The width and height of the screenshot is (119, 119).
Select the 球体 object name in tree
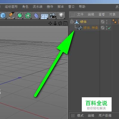(x=83, y=22)
